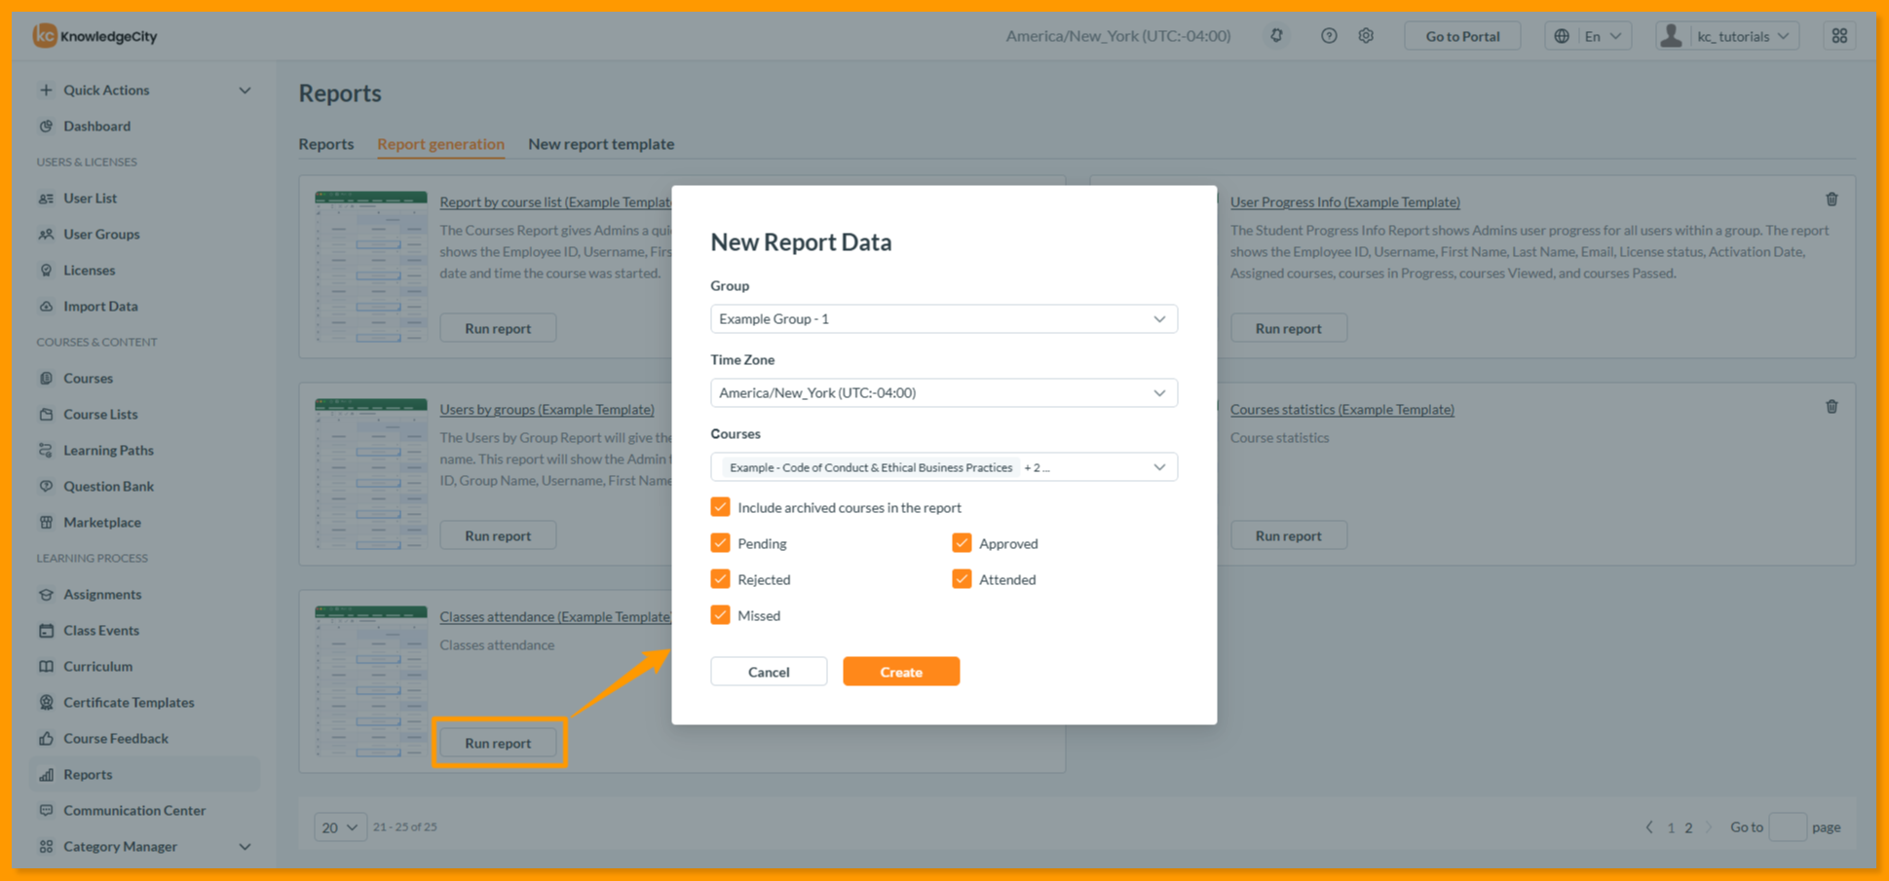This screenshot has height=881, width=1889.
Task: Switch to the Report generation tab
Action: (x=440, y=144)
